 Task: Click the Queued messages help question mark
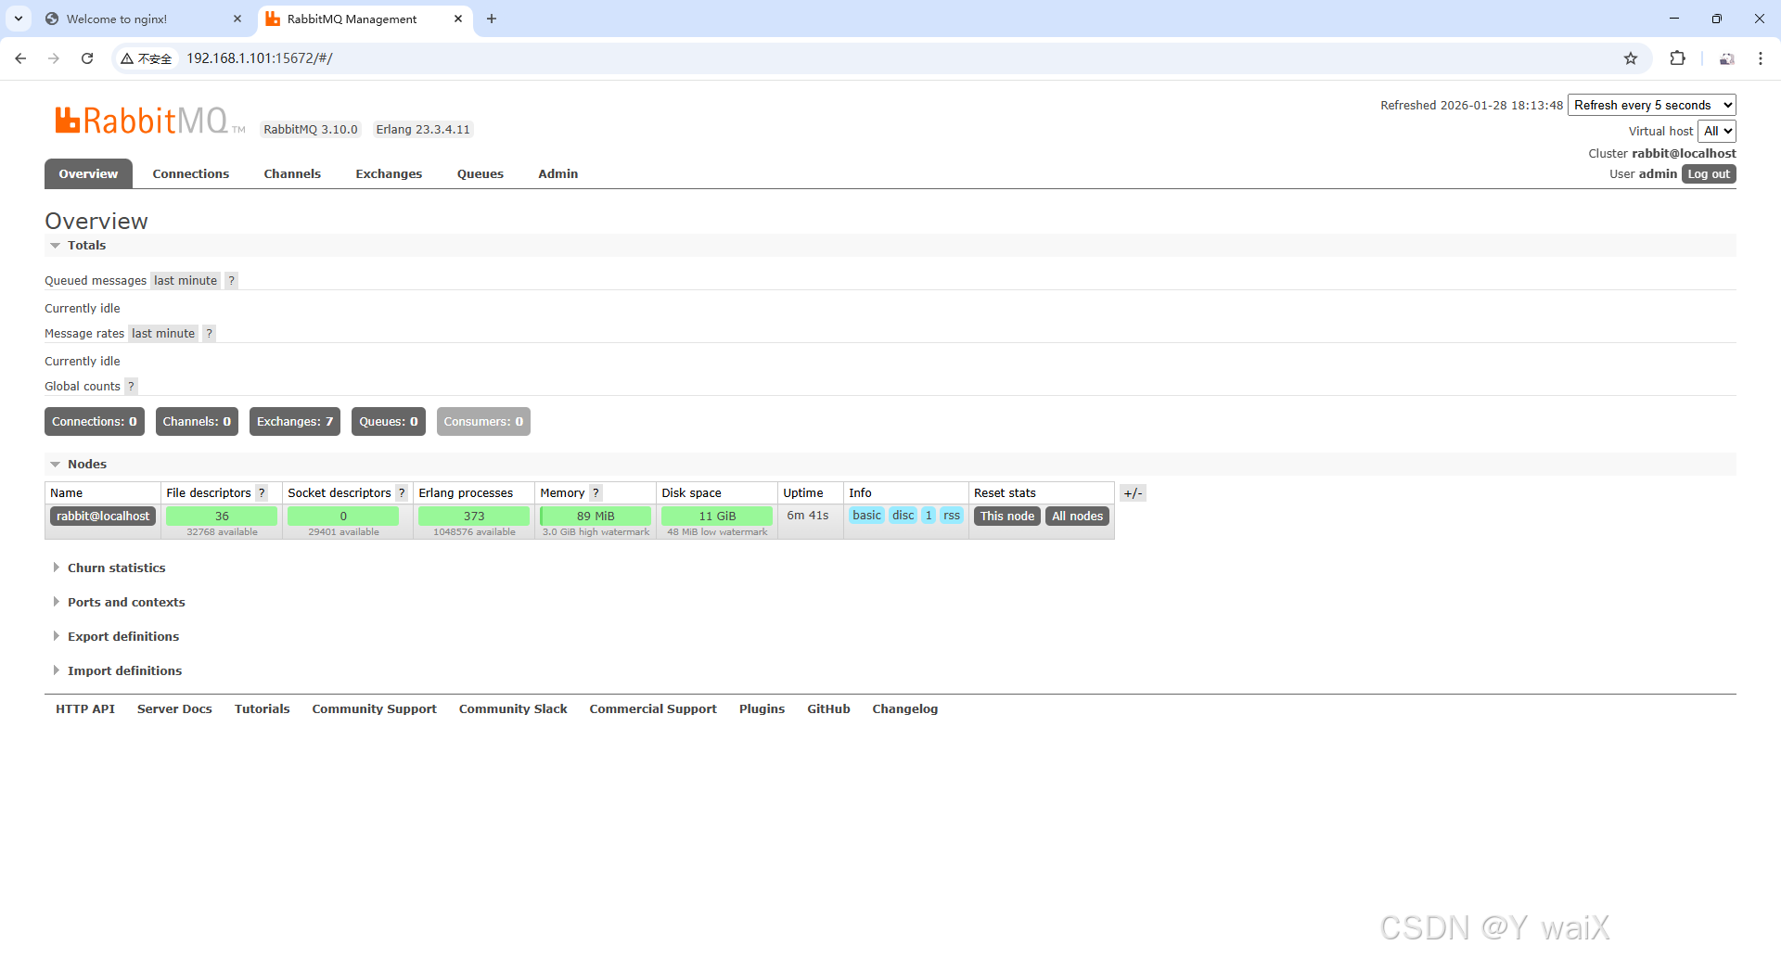[232, 281]
